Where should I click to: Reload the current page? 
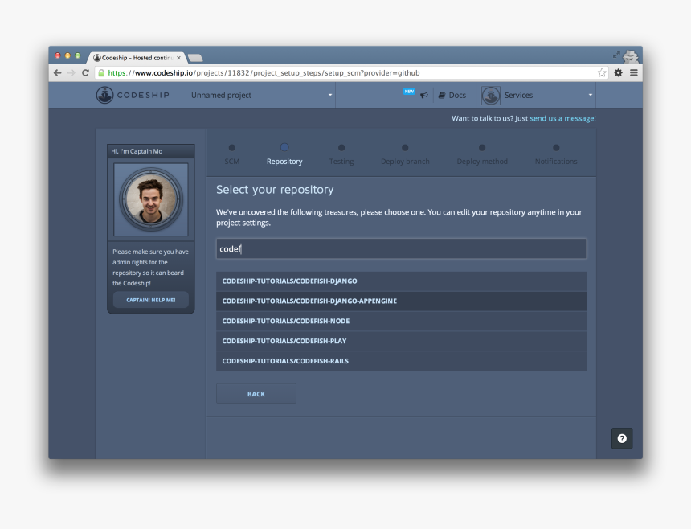pyautogui.click(x=85, y=72)
